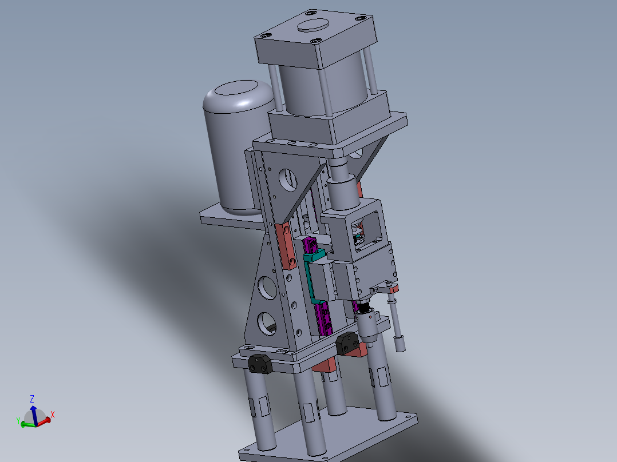This screenshot has height=462, width=617.
Task: Select the magenta linear guide rail
Action: [324, 319]
